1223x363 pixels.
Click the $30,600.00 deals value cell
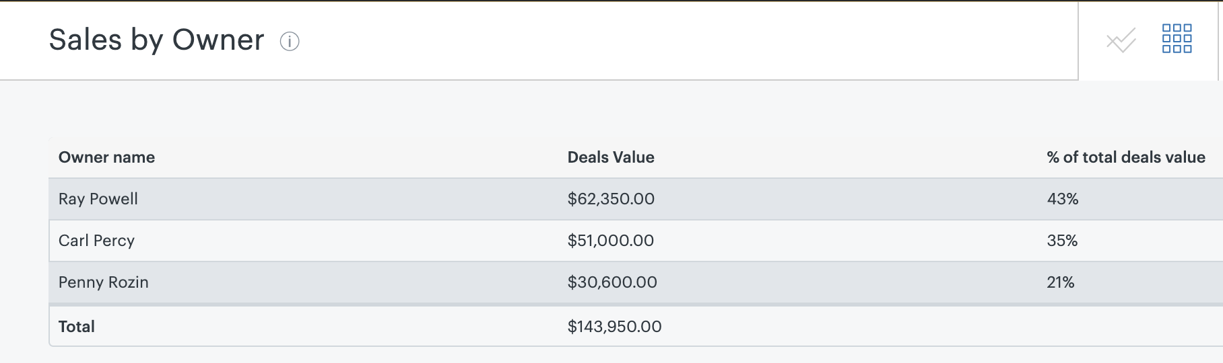point(612,282)
